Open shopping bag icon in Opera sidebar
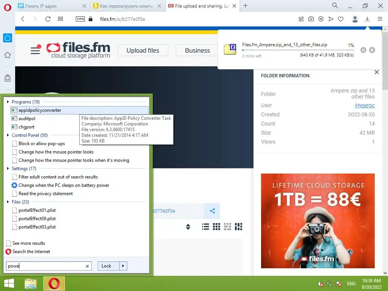 8,78
